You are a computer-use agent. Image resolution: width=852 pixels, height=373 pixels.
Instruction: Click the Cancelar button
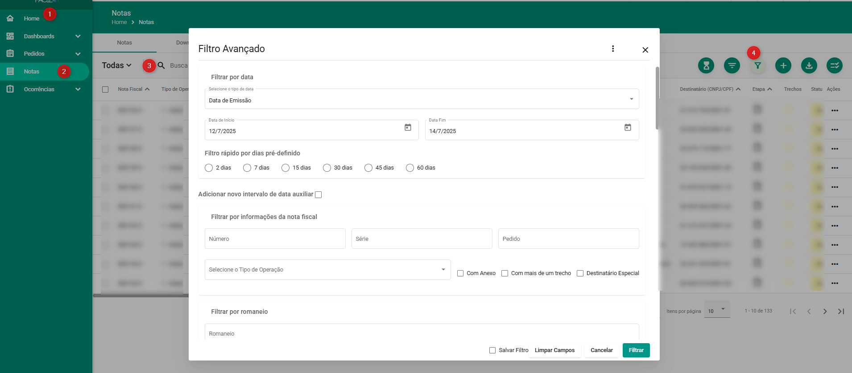[601, 350]
